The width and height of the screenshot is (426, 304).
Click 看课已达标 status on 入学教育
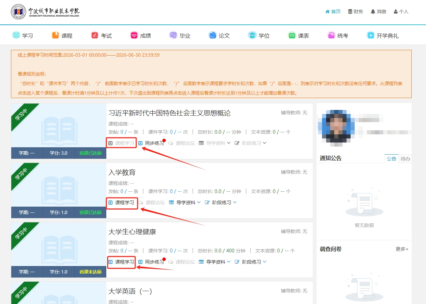90,212
